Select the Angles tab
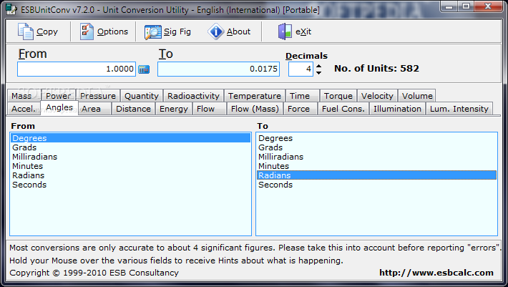The width and height of the screenshot is (508, 287). (x=59, y=107)
